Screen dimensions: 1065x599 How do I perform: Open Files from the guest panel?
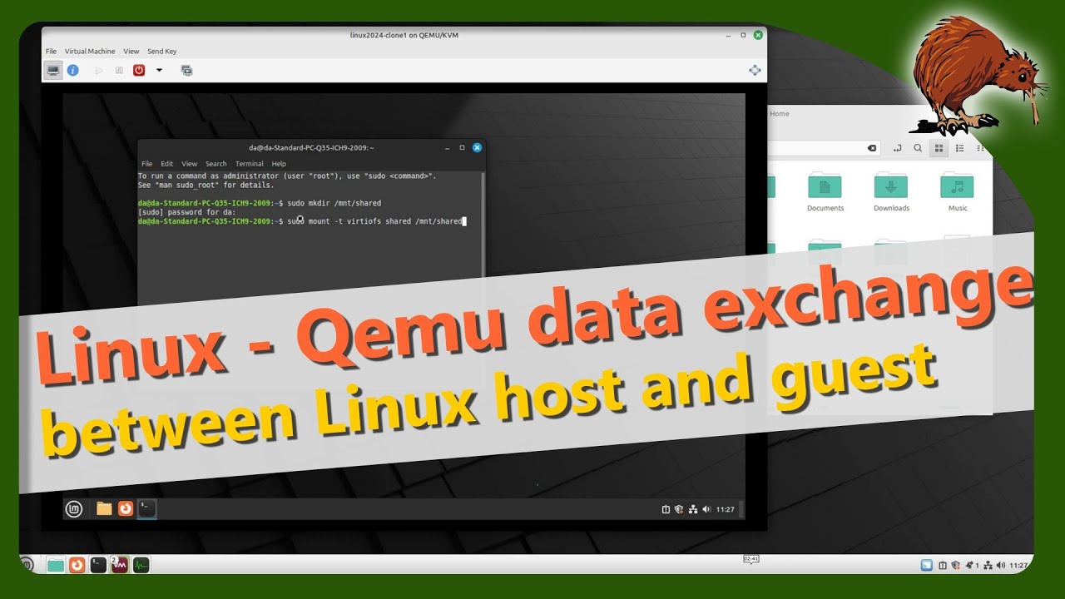coord(104,508)
